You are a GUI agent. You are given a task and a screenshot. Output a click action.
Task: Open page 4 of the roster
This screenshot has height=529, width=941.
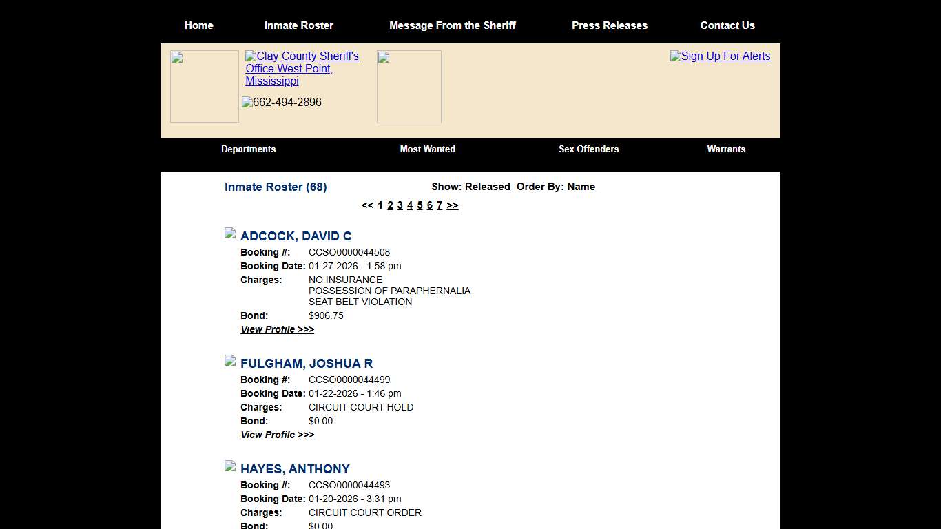point(410,205)
